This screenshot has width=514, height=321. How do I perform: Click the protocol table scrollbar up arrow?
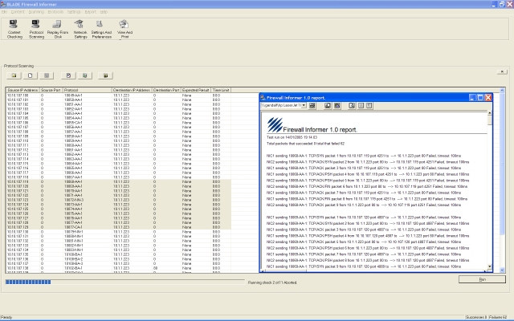(502, 90)
